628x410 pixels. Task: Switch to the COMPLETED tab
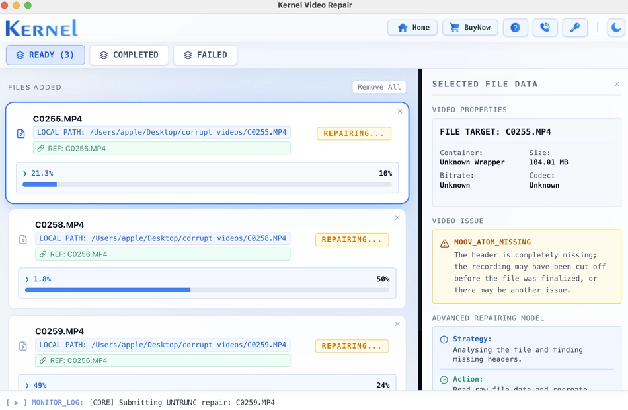[129, 55]
